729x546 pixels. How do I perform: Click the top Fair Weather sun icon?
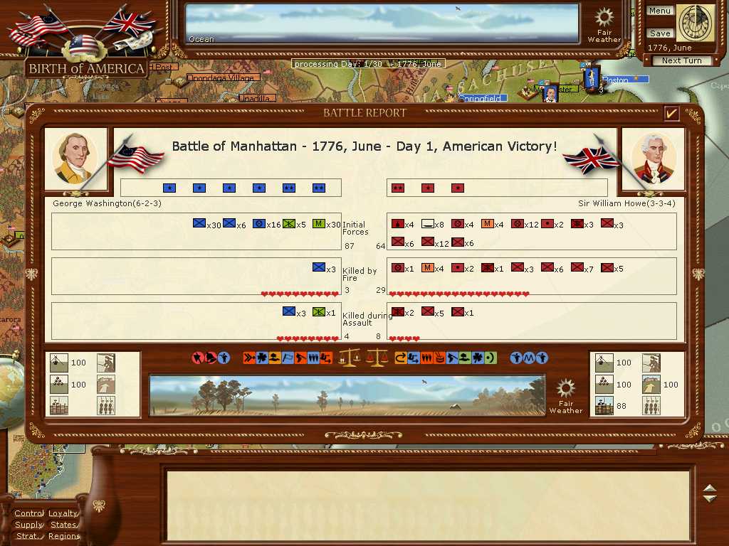pyautogui.click(x=604, y=17)
